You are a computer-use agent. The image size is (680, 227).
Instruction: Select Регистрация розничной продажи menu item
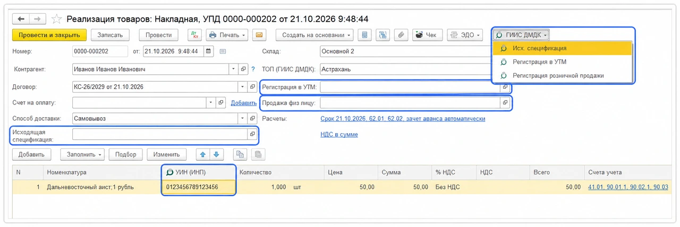point(563,75)
